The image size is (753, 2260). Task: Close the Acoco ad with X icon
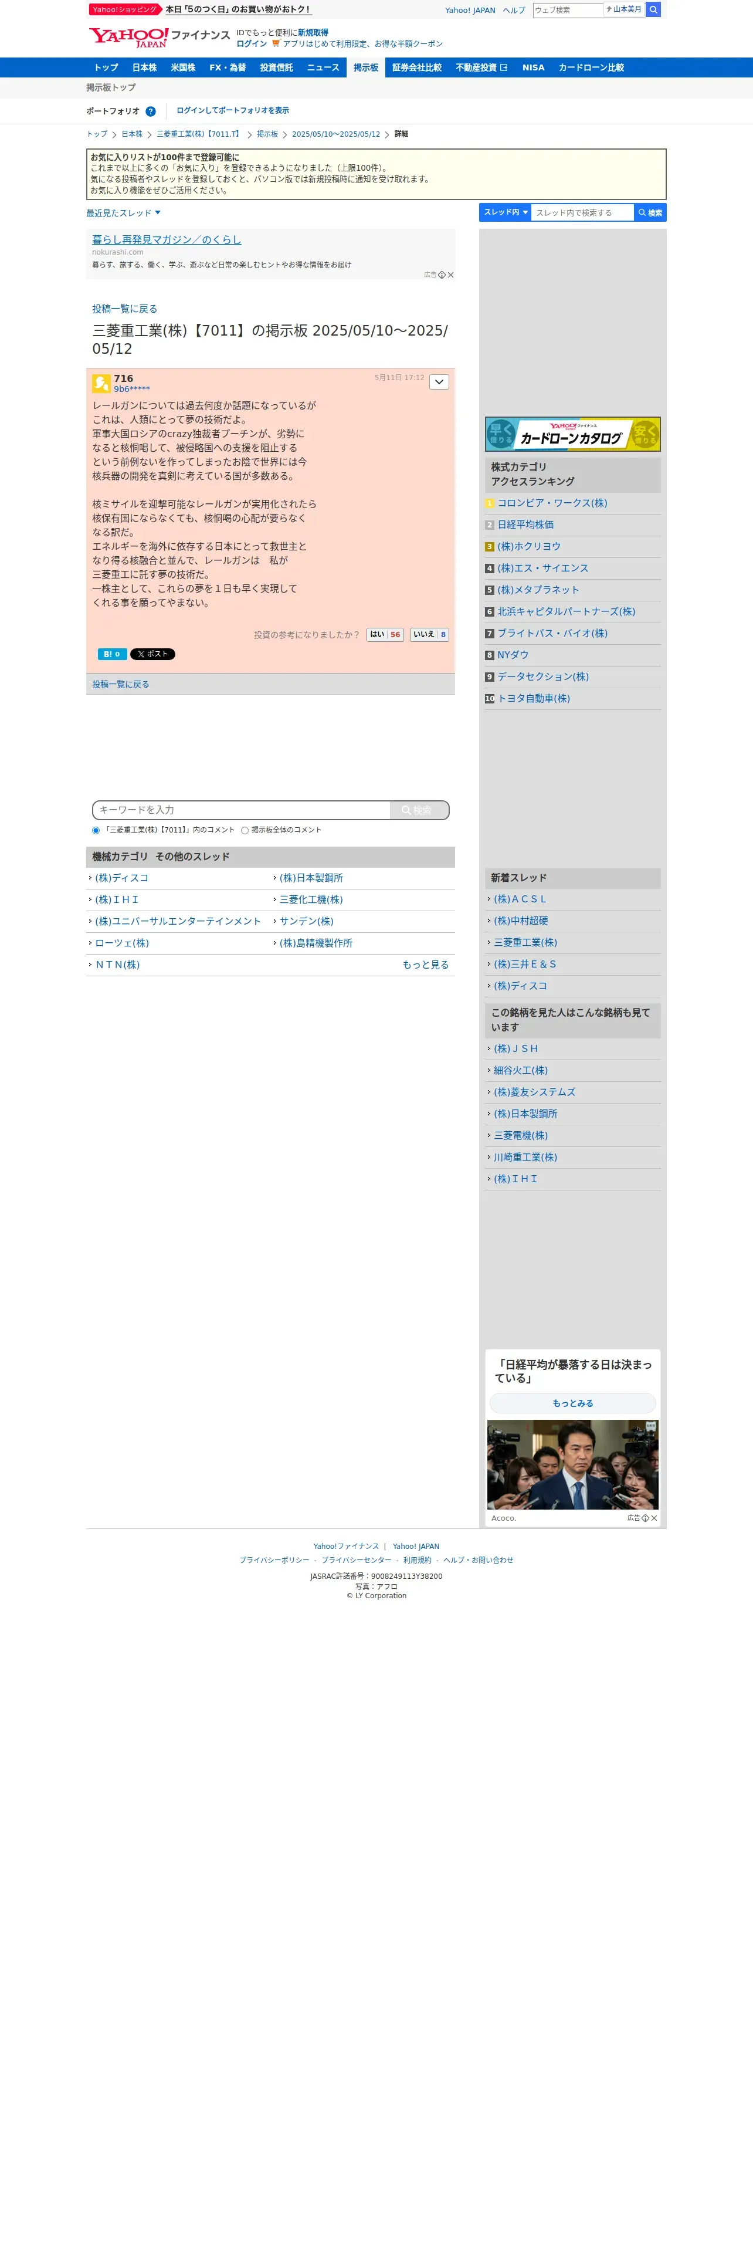(654, 1518)
